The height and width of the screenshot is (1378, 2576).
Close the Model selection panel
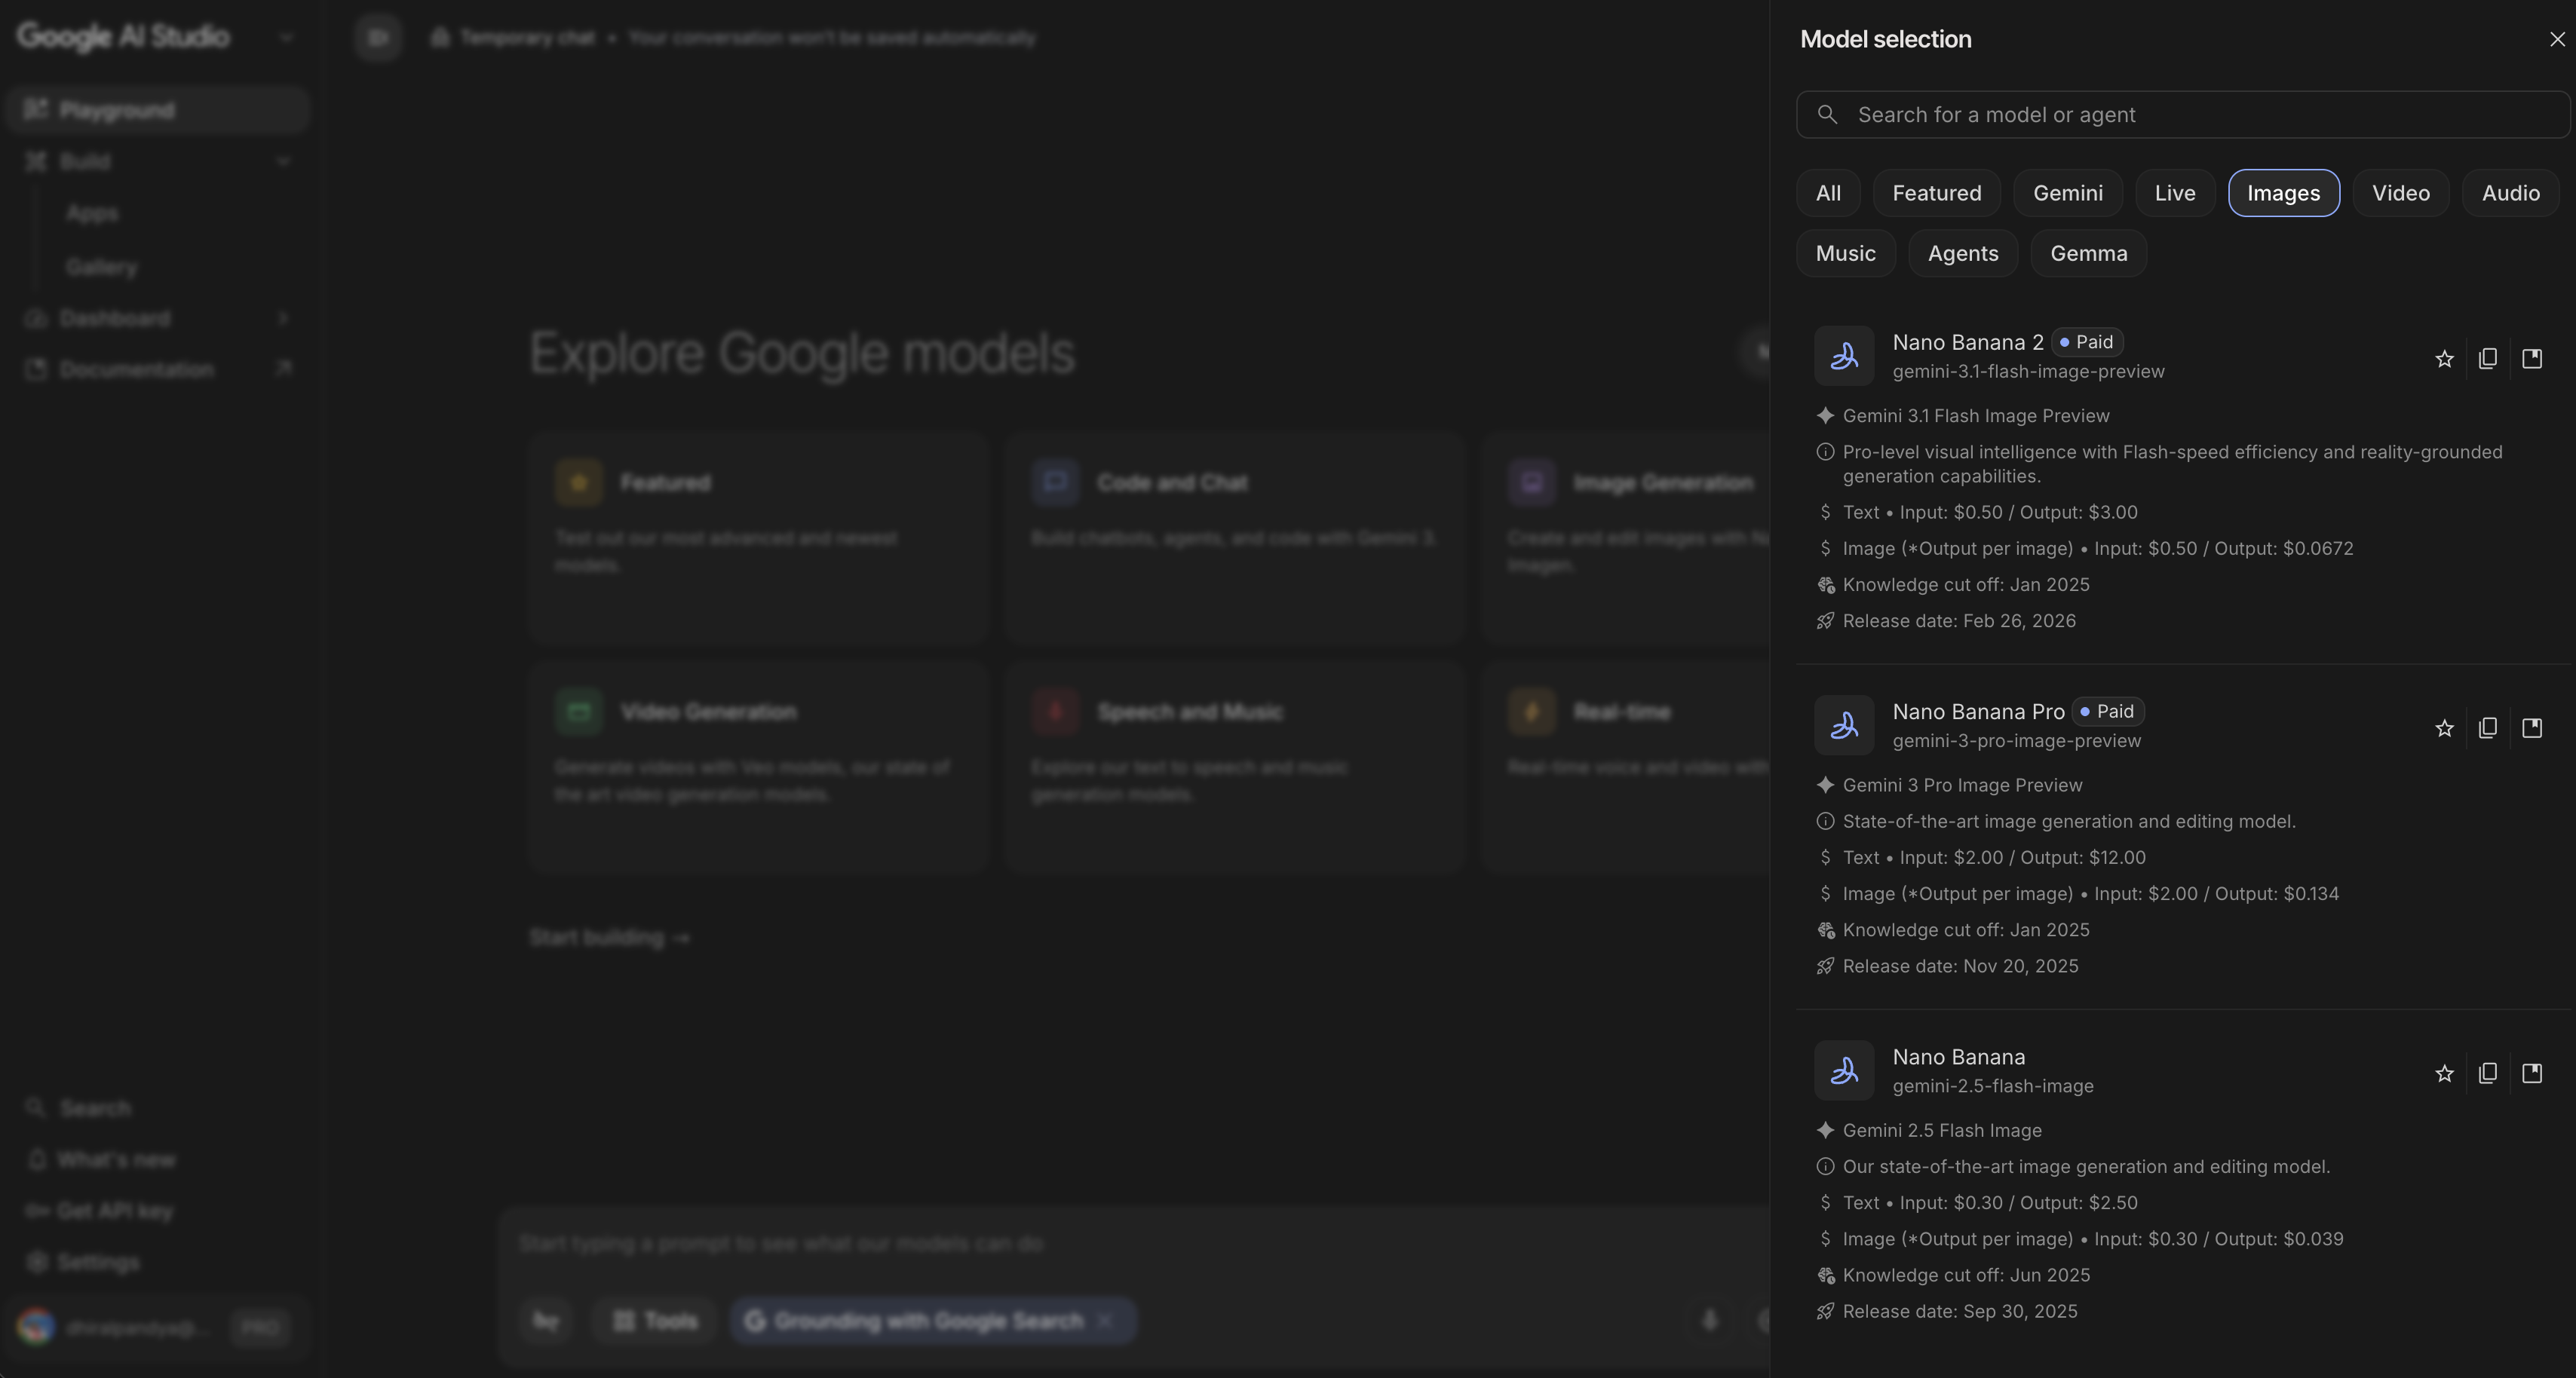point(2557,39)
